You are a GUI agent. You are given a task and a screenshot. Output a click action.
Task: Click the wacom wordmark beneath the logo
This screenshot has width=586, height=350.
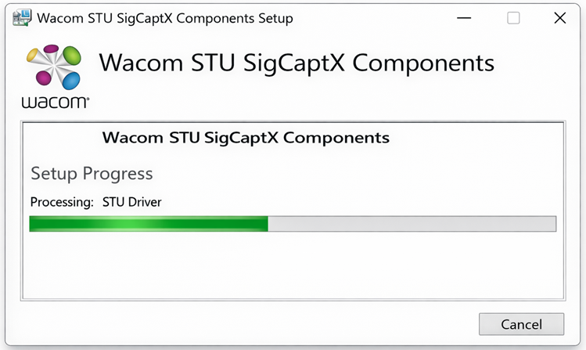(x=55, y=102)
